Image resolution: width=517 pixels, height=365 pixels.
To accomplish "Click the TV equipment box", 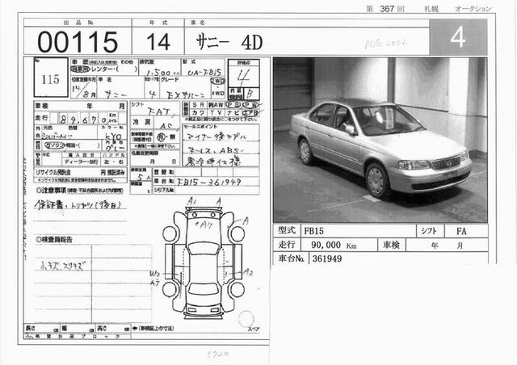I will 216,113.
